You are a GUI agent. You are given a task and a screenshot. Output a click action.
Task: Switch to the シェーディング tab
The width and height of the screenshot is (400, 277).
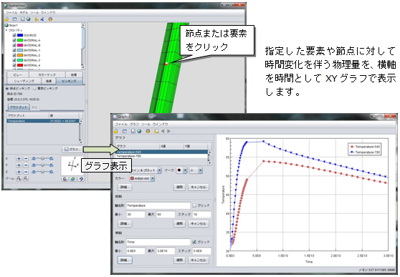(x=24, y=81)
